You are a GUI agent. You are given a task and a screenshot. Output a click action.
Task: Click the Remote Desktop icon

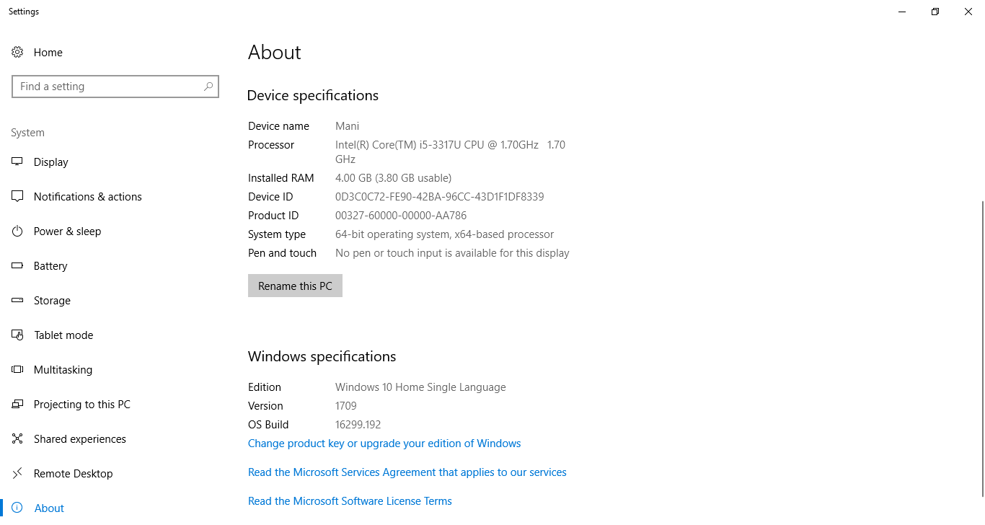(x=17, y=474)
